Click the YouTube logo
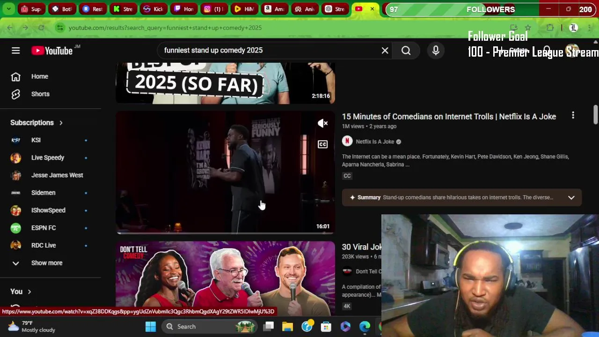599x337 pixels. [x=52, y=51]
